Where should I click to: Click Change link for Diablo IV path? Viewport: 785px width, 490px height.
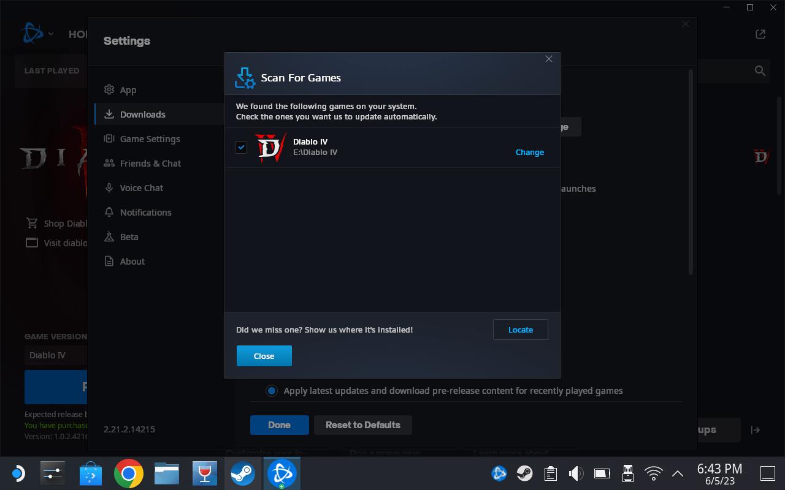(529, 153)
